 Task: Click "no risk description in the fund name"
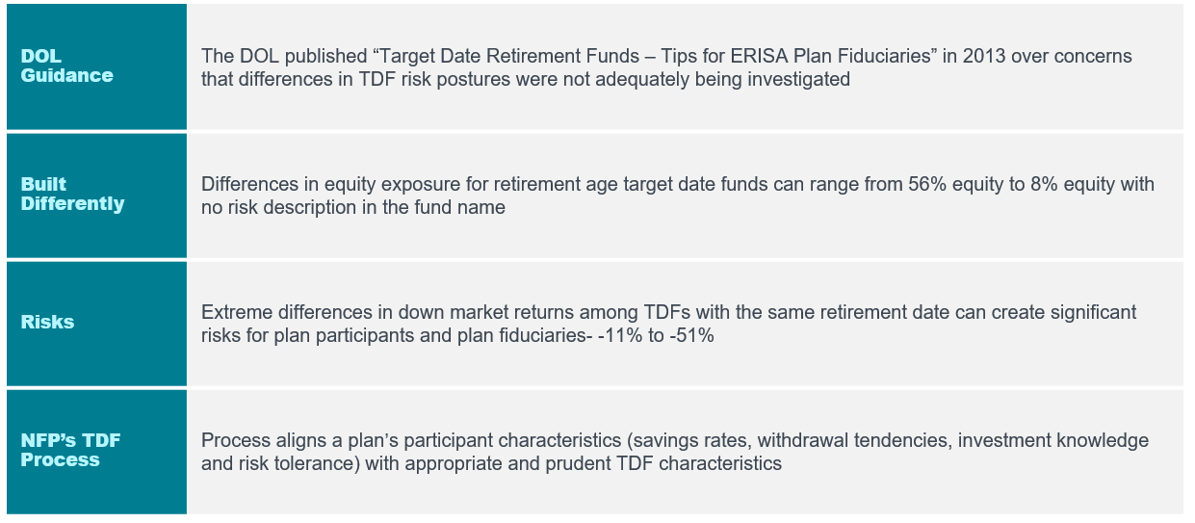pyautogui.click(x=353, y=208)
